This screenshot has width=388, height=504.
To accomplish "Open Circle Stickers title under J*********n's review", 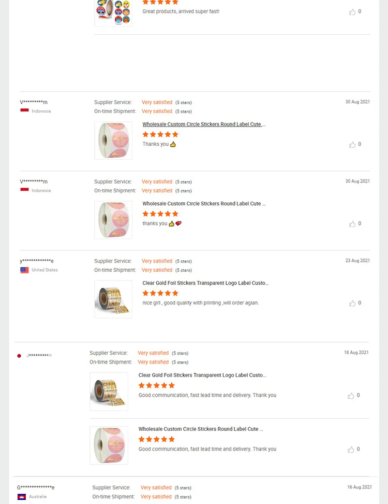I will 201,429.
